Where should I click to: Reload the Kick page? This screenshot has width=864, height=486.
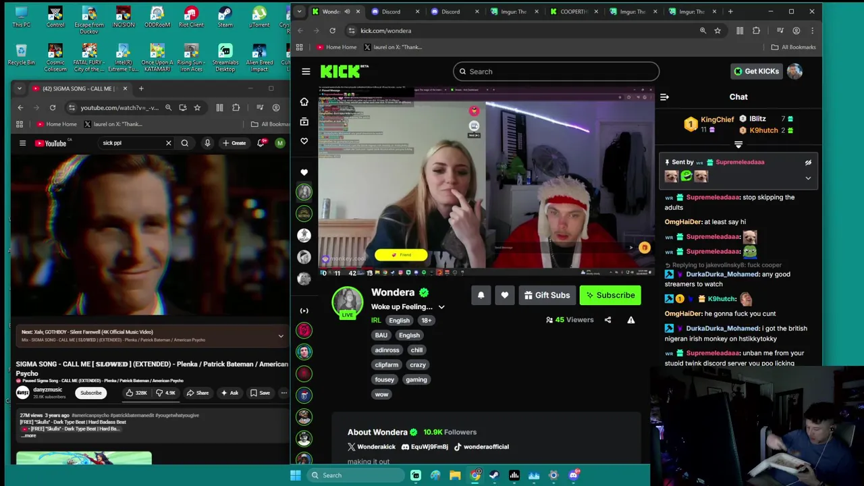332,30
